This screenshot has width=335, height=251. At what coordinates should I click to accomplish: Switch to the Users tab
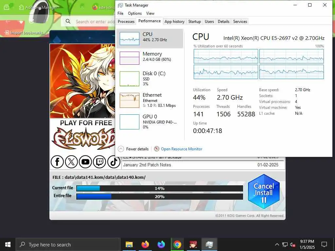tap(209, 21)
